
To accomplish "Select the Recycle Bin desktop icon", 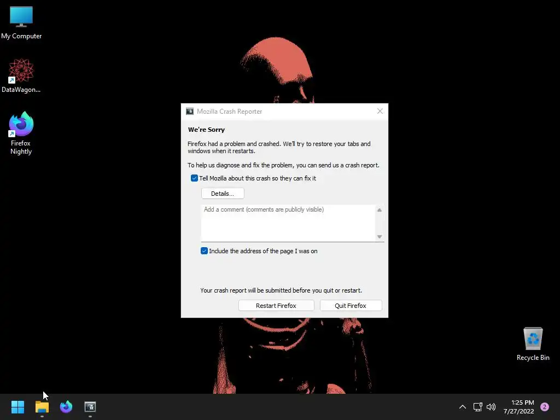I will tap(533, 344).
